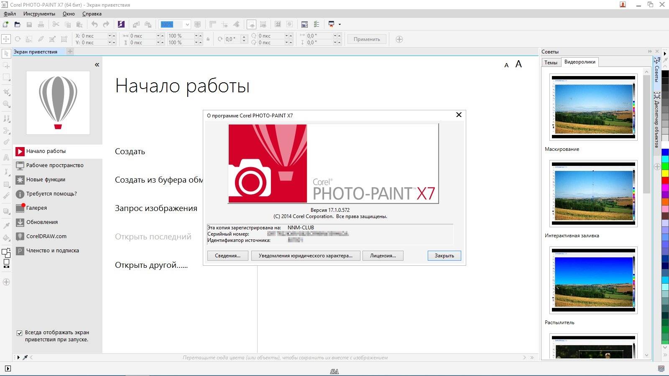The image size is (669, 376).
Task: Open the Интерактивная заливка video thumbnail
Action: [593, 193]
